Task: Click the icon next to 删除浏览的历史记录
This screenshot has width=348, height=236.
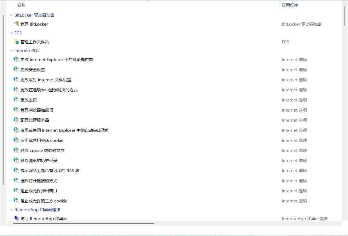Action: pyautogui.click(x=16, y=160)
